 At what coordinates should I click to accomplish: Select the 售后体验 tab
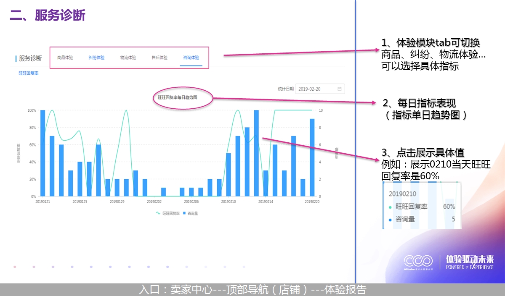click(x=159, y=58)
